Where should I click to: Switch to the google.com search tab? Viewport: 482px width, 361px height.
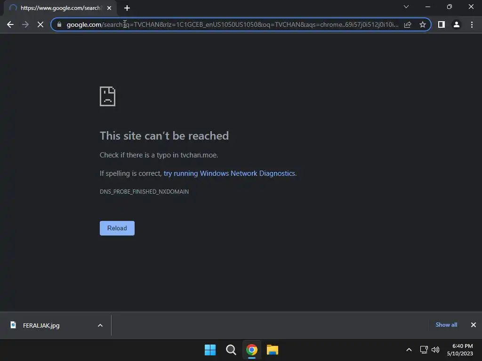(60, 8)
